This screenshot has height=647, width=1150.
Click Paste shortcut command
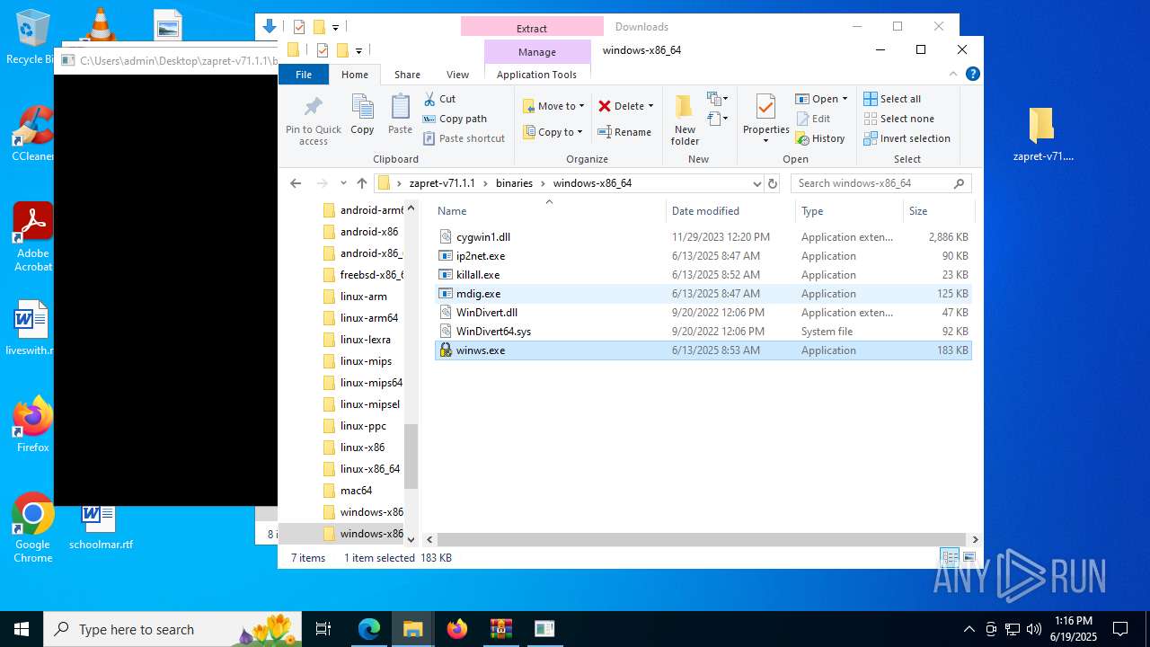pyautogui.click(x=464, y=138)
